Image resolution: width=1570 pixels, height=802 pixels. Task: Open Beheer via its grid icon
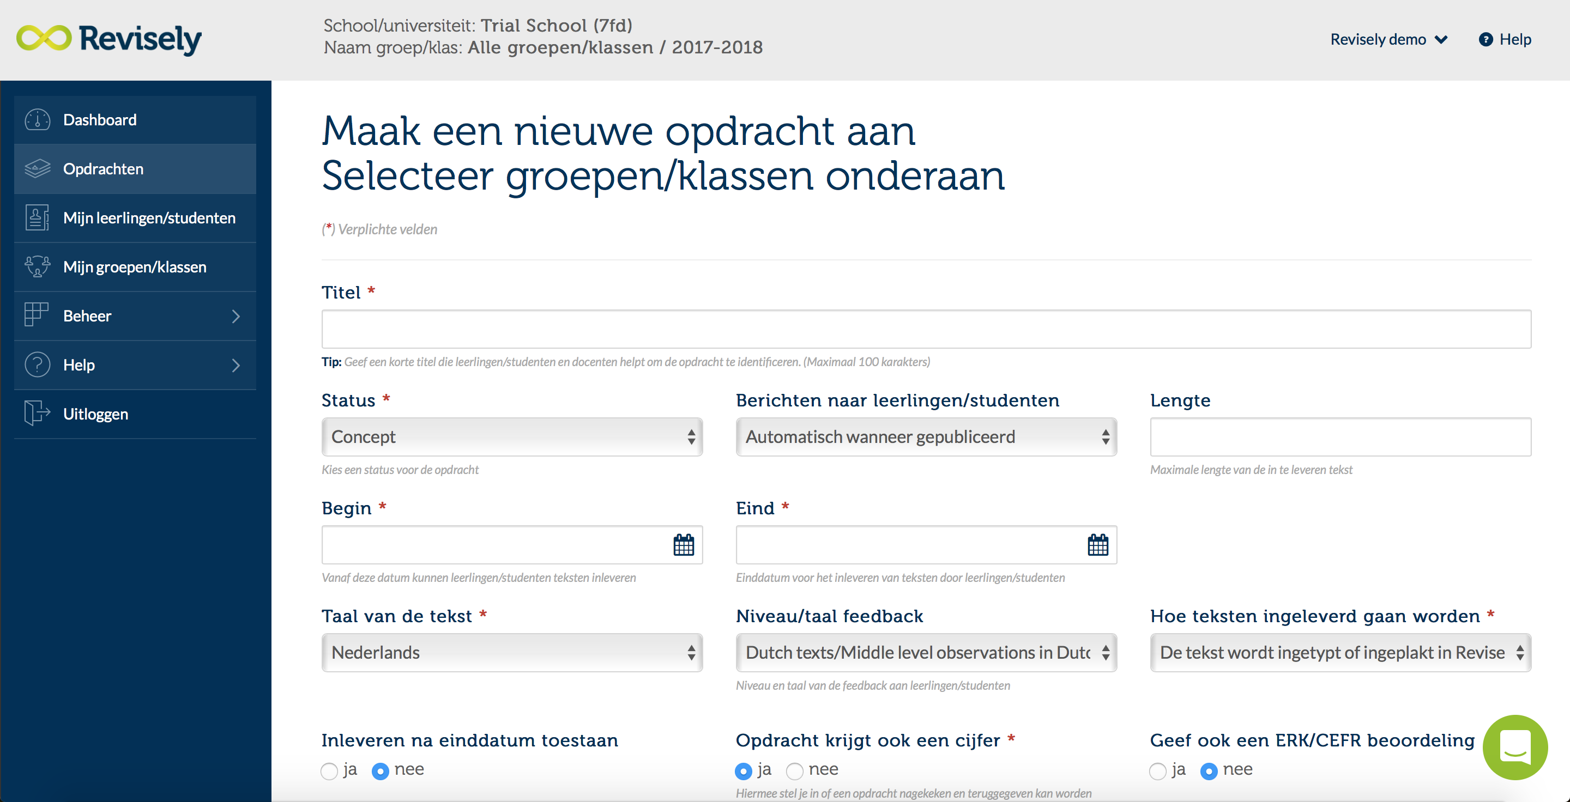pyautogui.click(x=37, y=315)
